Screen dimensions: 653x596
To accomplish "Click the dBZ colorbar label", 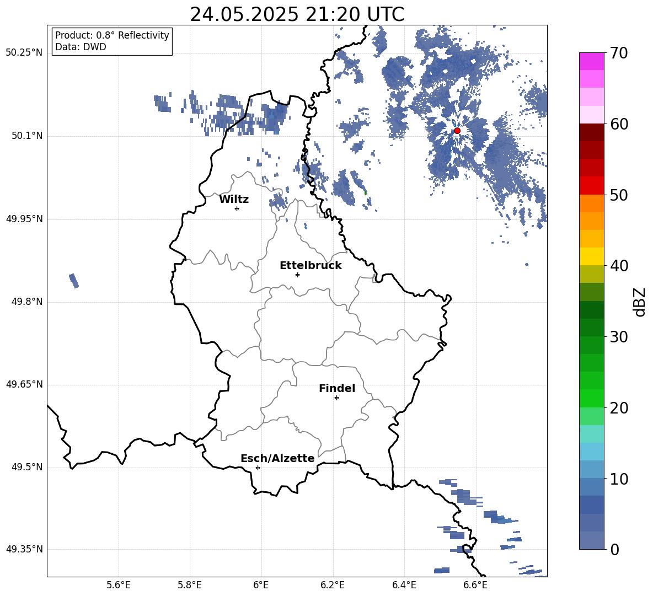I will click(640, 302).
